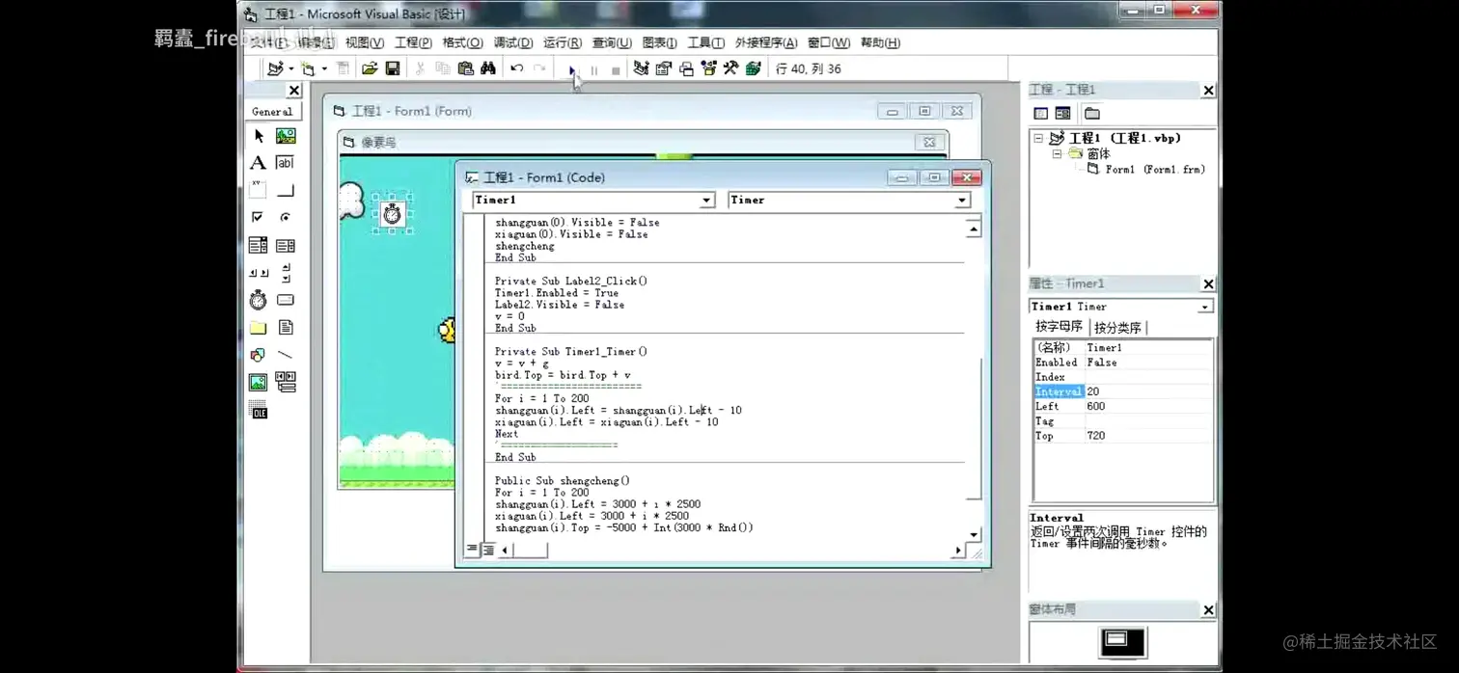Viewport: 1459px width, 673px height.
Task: Open Object Browser via toolbar icon
Action: pos(709,68)
